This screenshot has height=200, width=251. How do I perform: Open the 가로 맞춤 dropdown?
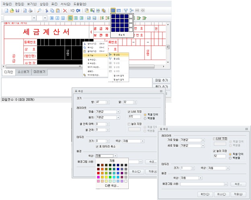click(203, 140)
